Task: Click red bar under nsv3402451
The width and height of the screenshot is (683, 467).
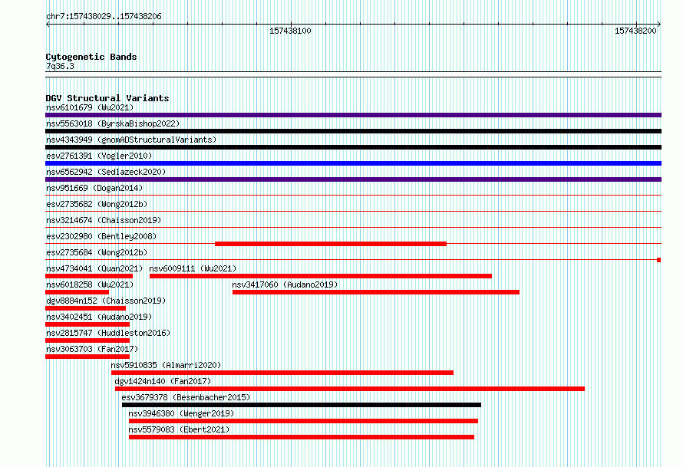Action: [87, 324]
